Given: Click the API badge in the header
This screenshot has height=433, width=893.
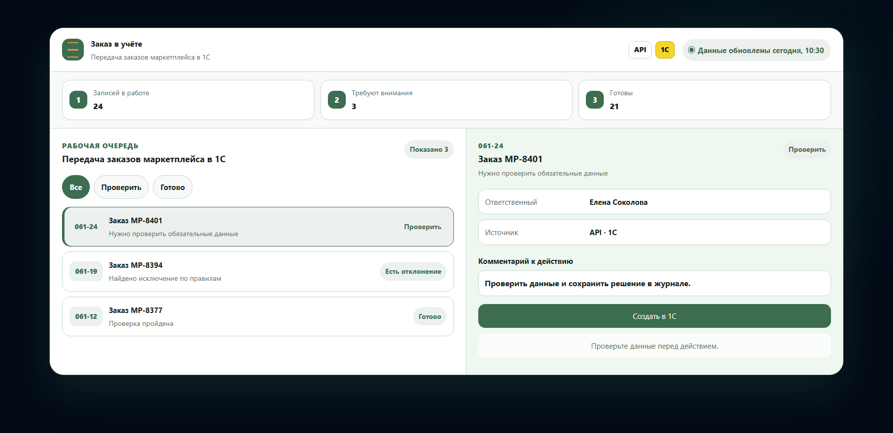Looking at the screenshot, I should point(640,50).
